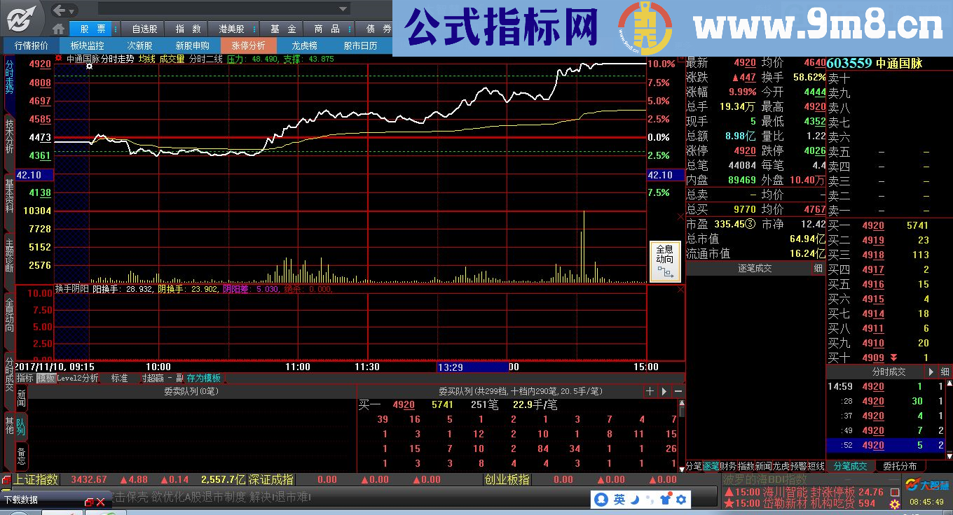Screen dimensions: 953x515
Task: Switch to 行情报价 tab
Action: [32, 45]
